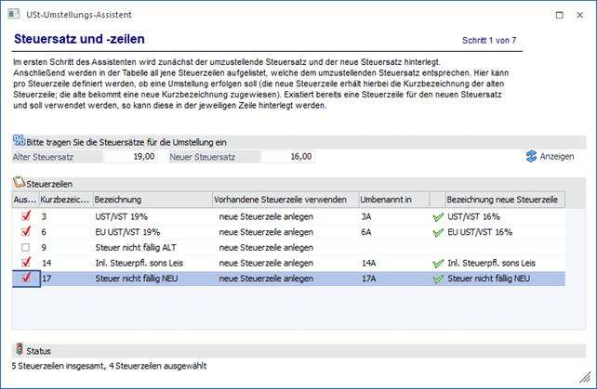Click green checkmark beside Inl. Steuerpfl. sons Leis
The width and height of the screenshot is (597, 389).
coord(438,263)
